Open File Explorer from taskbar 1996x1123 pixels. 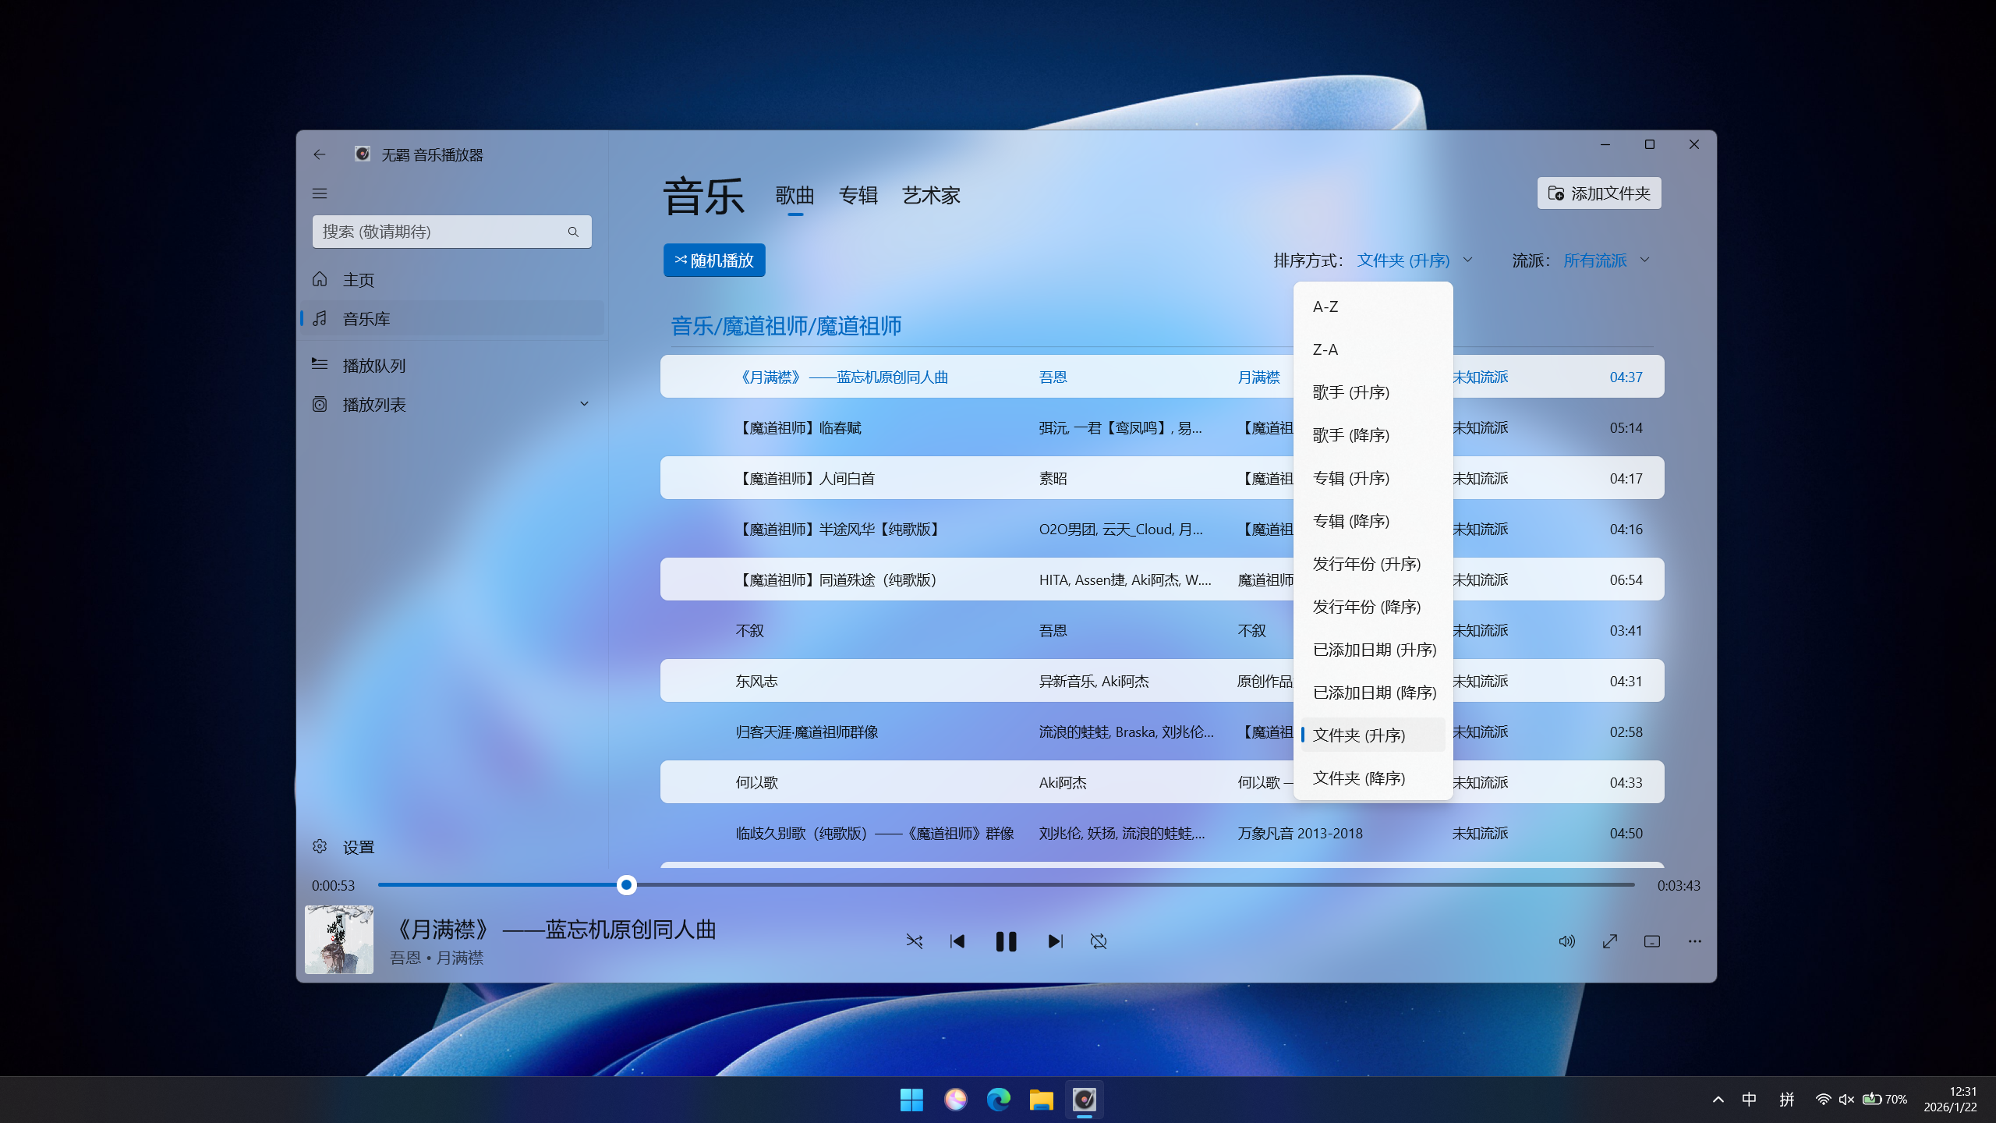pos(1041,1100)
